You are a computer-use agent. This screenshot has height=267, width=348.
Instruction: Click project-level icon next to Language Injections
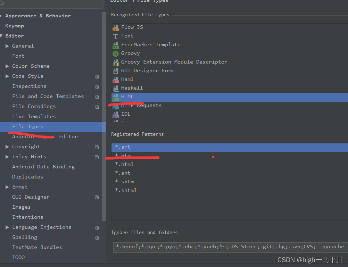click(x=97, y=227)
